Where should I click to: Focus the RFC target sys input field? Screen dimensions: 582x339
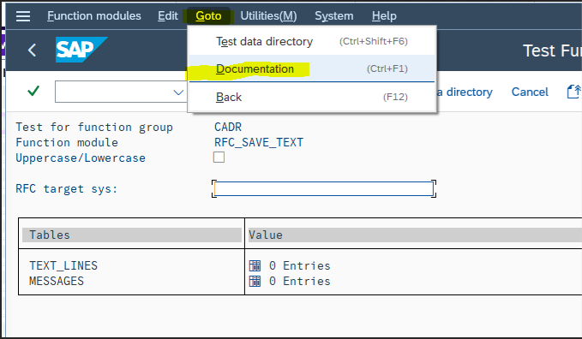click(324, 189)
